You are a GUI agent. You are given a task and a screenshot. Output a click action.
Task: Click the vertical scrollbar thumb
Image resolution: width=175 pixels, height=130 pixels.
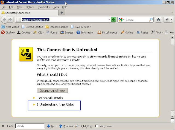click(172, 77)
